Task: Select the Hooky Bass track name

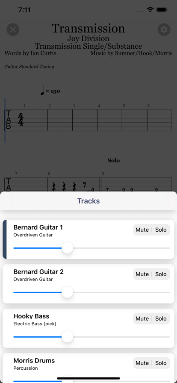Action: (31, 316)
